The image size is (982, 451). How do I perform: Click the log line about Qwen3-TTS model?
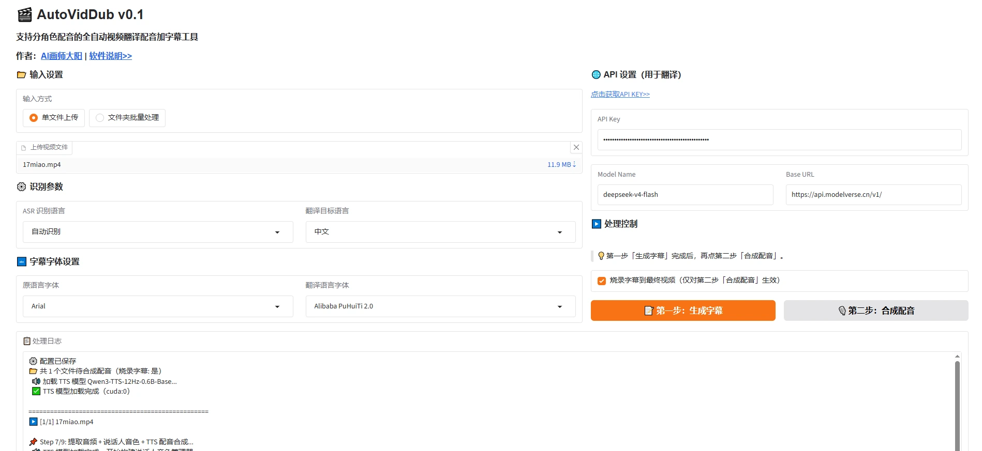[110, 381]
